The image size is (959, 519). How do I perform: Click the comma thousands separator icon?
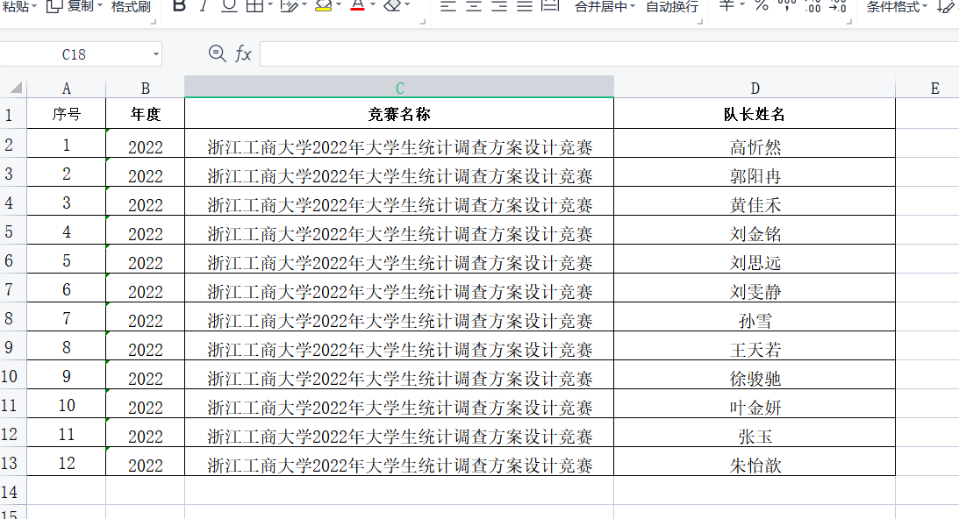pyautogui.click(x=787, y=7)
